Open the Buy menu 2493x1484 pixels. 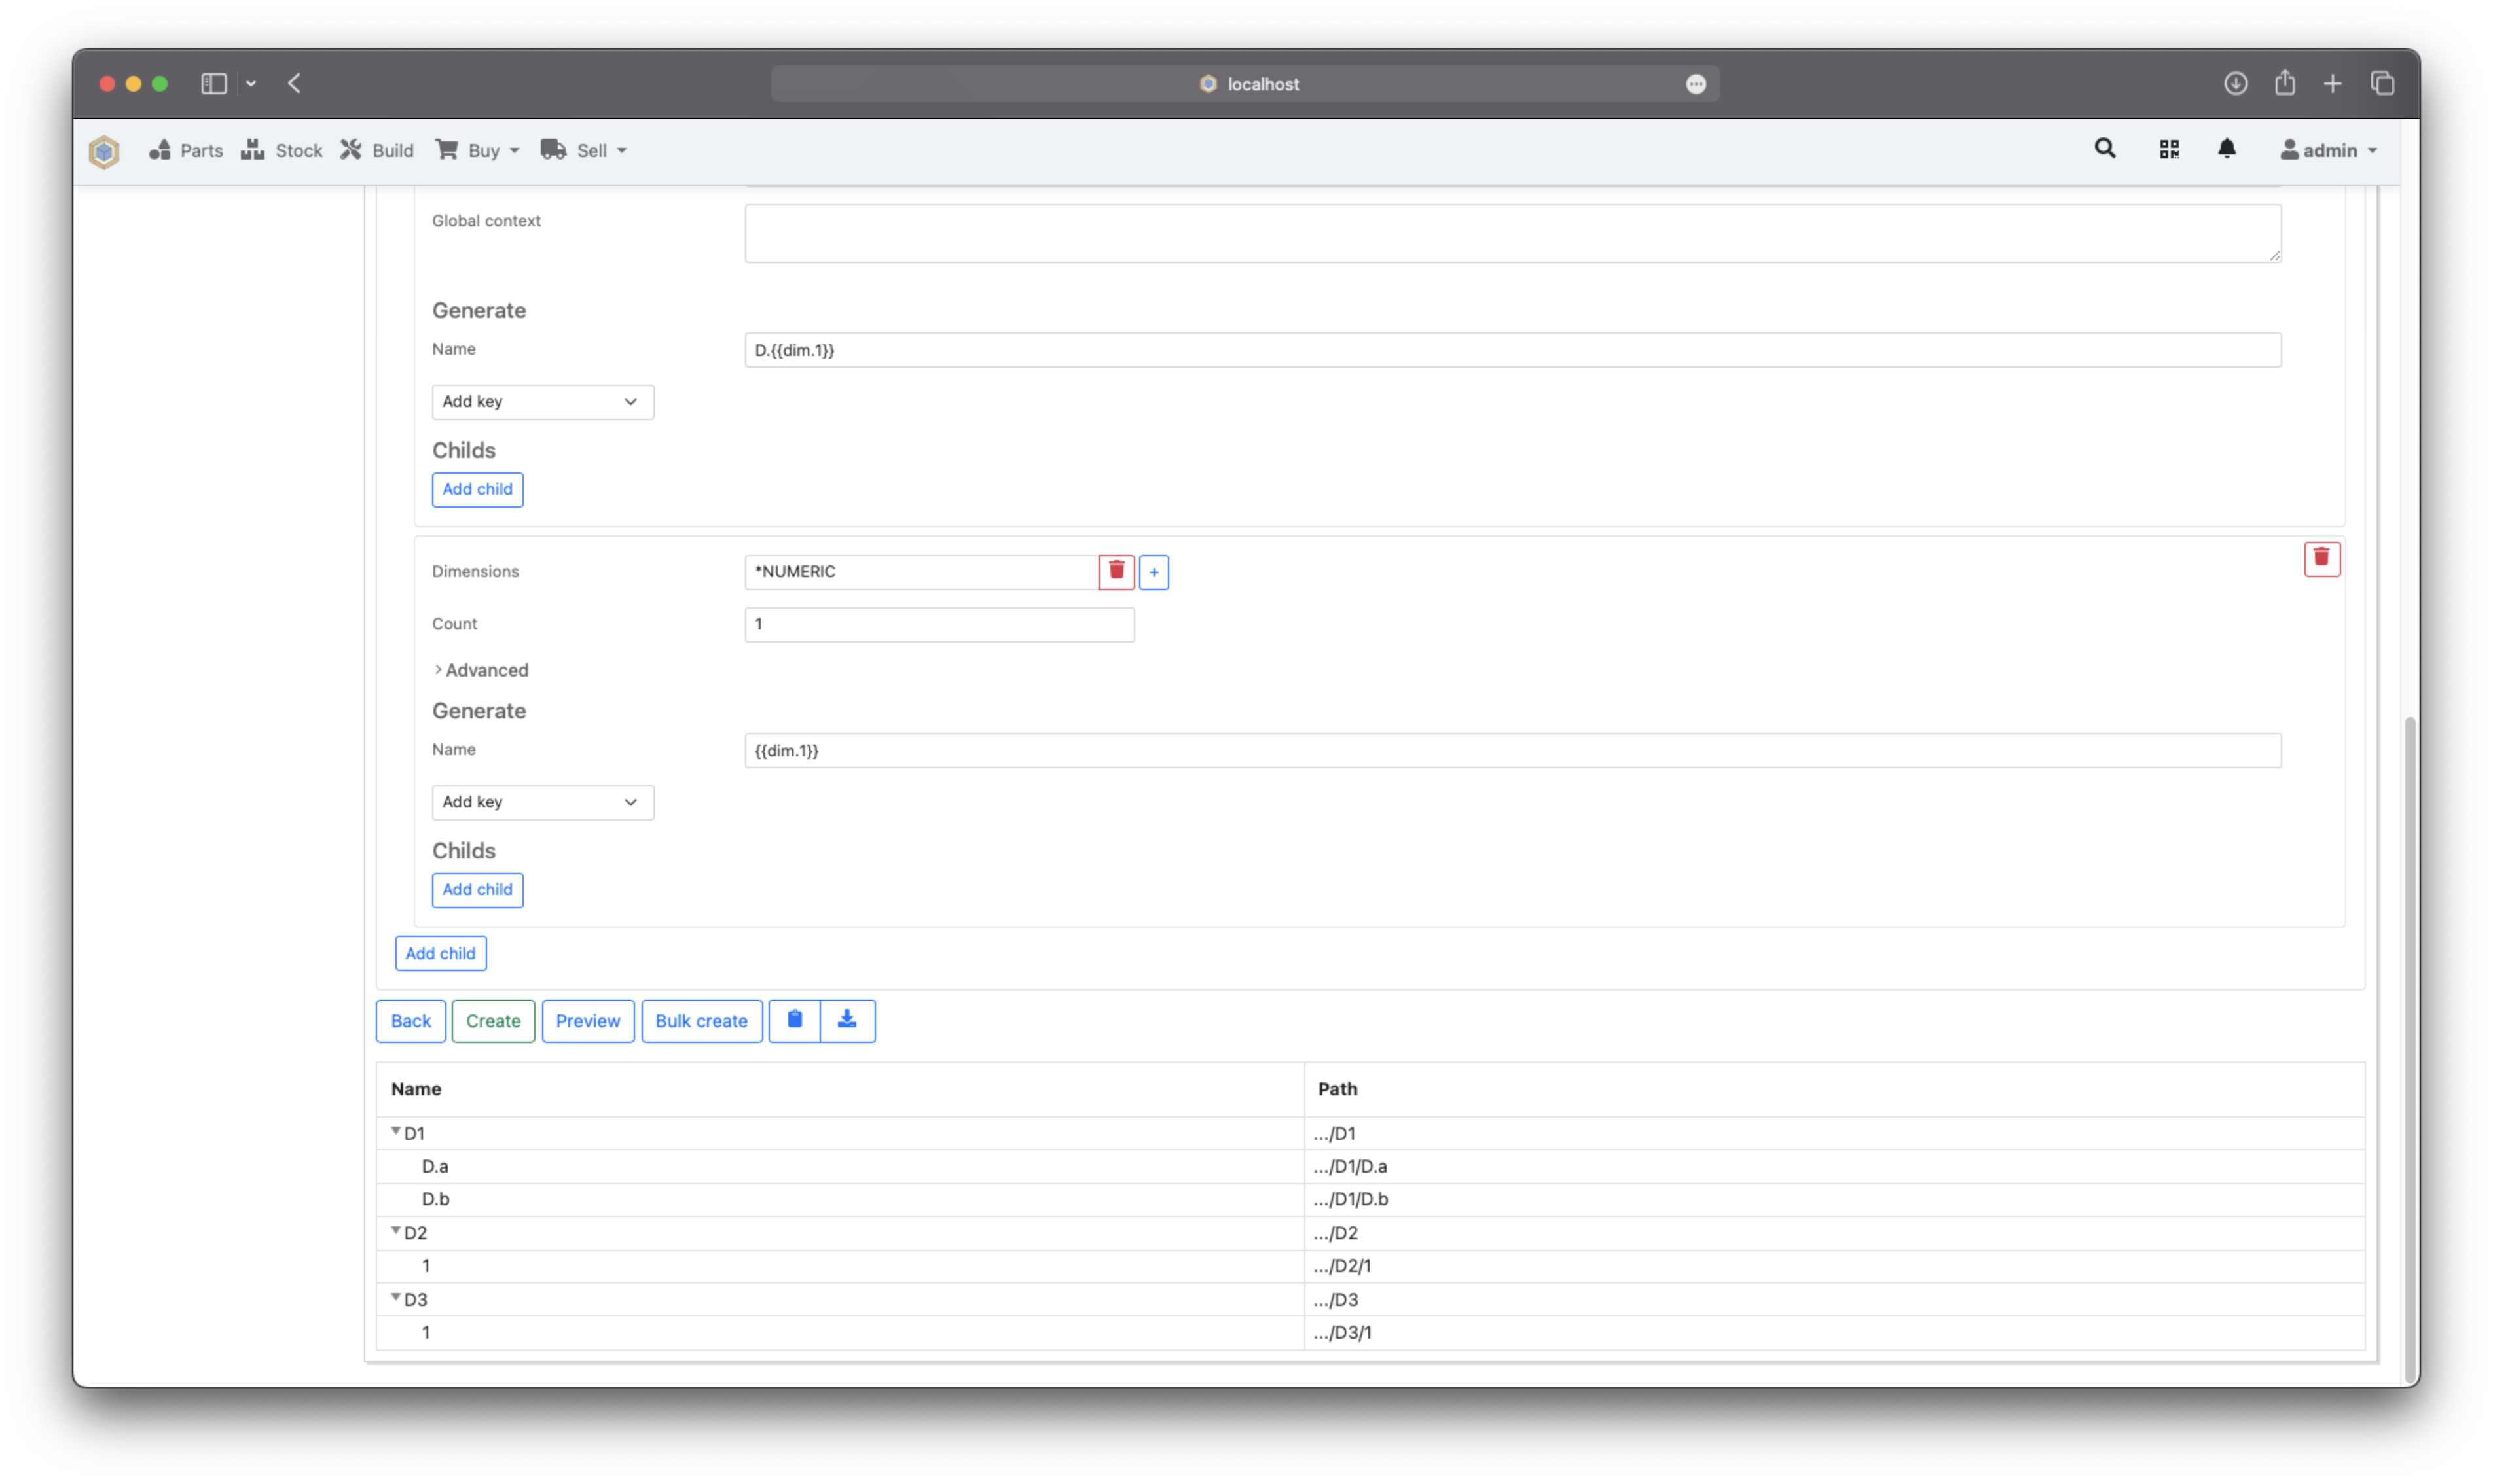(x=477, y=150)
